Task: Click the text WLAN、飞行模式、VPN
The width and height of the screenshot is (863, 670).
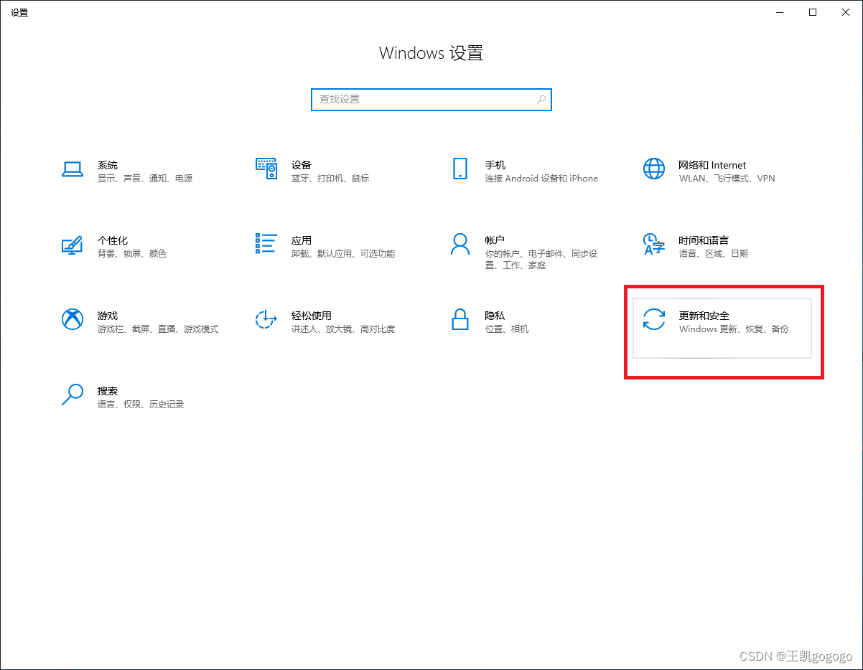Action: pos(727,179)
